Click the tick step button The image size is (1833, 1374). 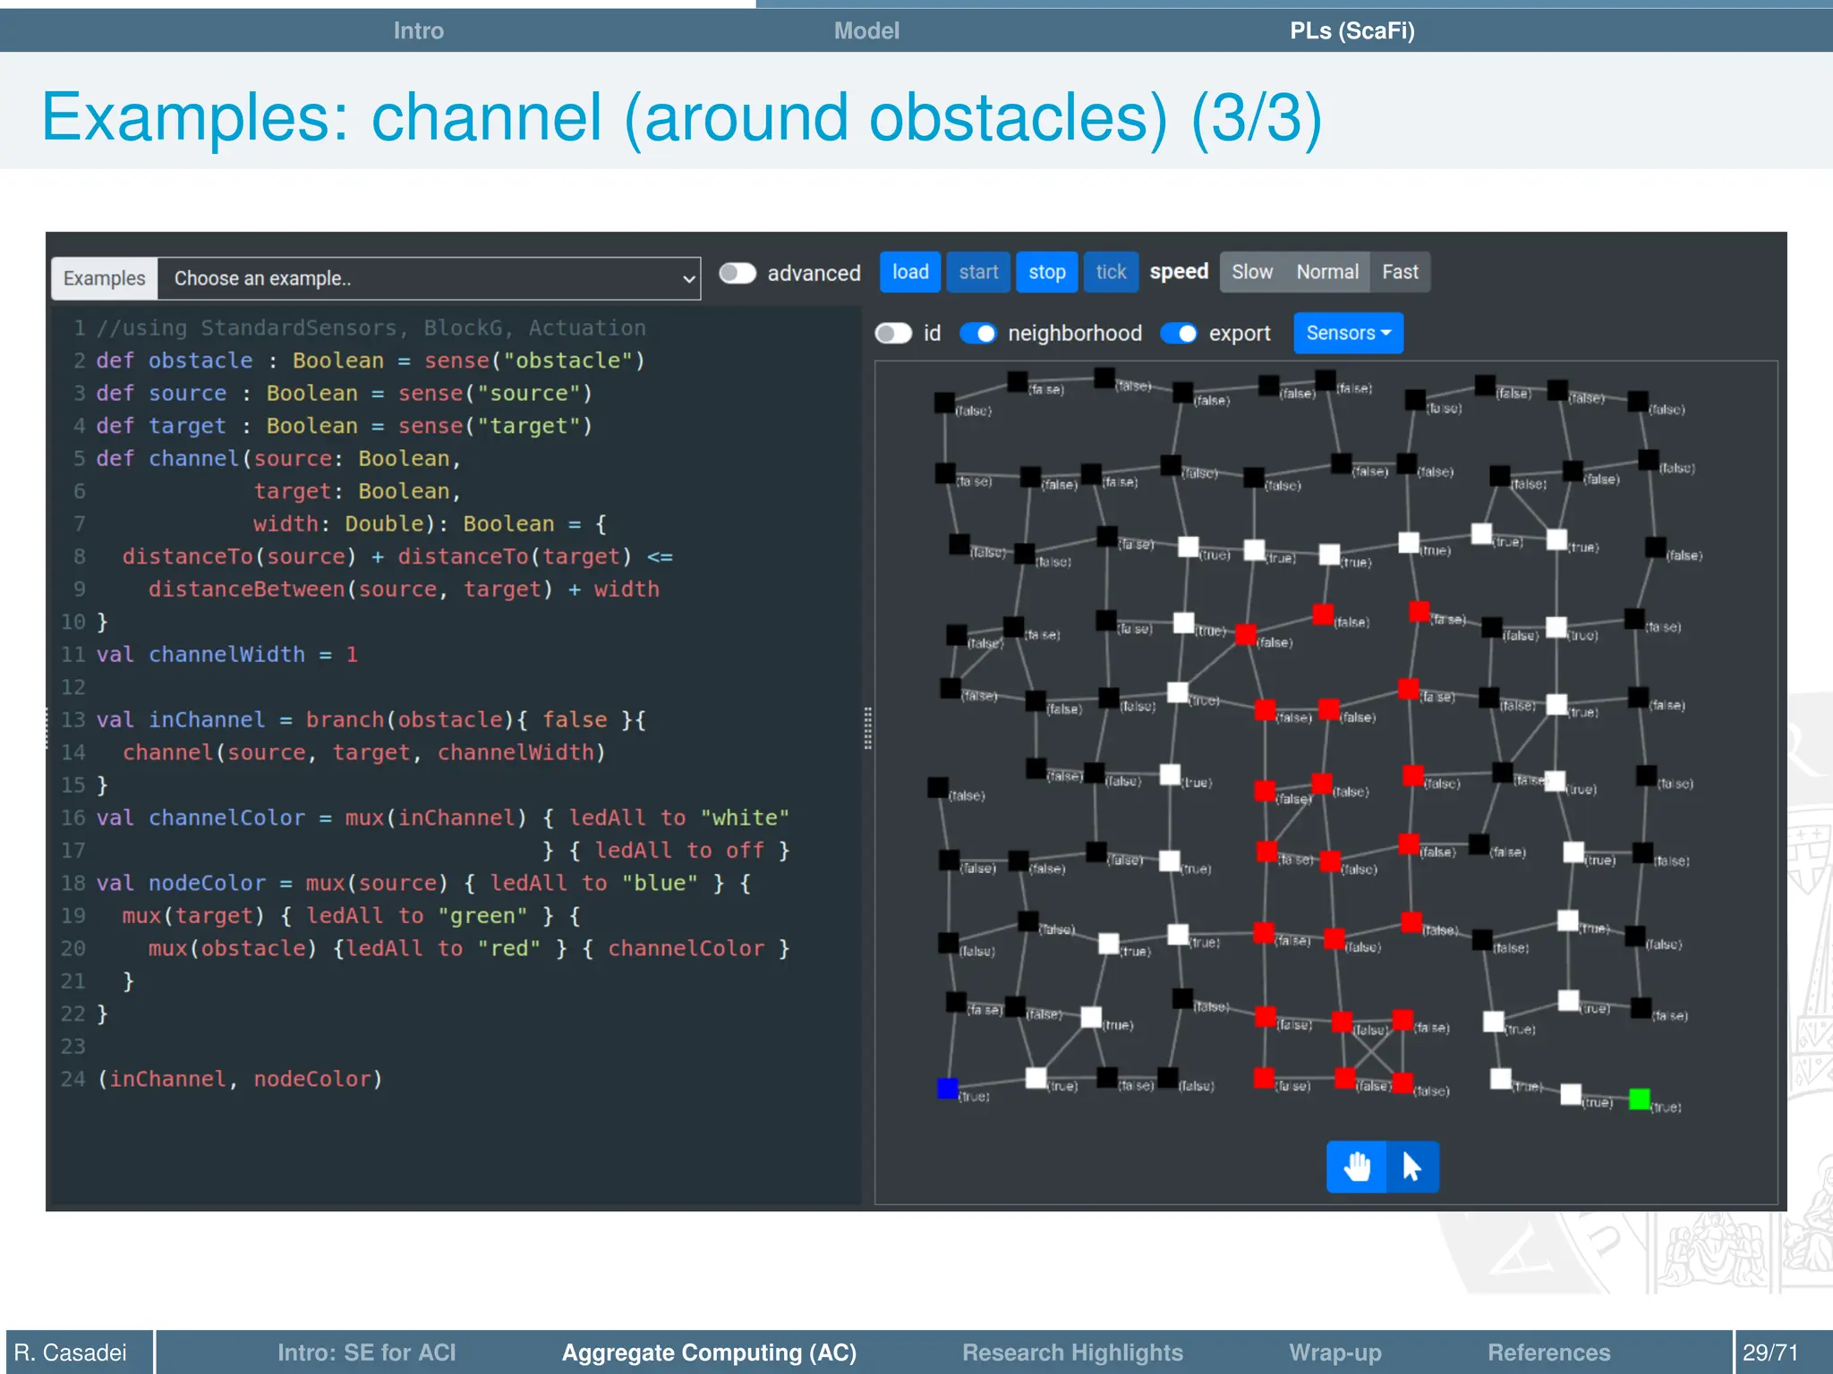pos(1110,272)
